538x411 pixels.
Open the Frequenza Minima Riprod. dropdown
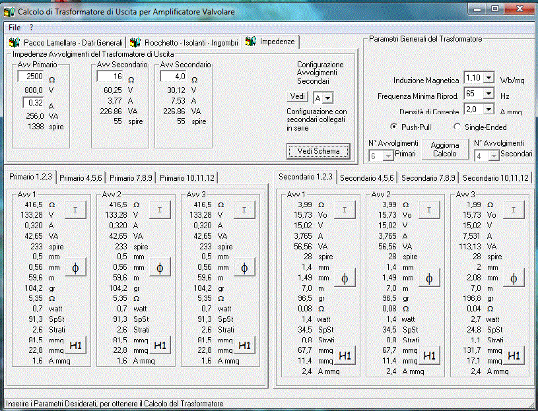point(488,94)
